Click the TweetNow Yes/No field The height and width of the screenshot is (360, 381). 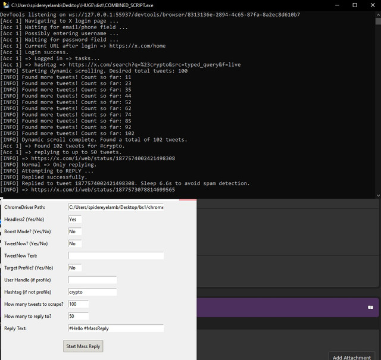(x=75, y=243)
